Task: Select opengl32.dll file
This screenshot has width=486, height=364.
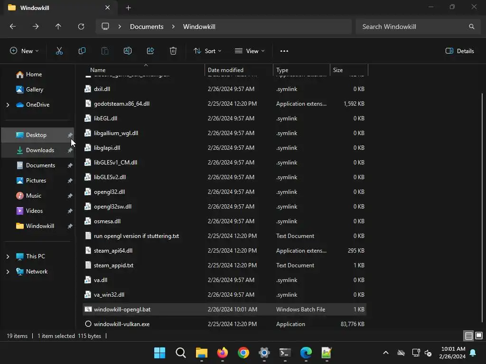Action: click(224, 192)
